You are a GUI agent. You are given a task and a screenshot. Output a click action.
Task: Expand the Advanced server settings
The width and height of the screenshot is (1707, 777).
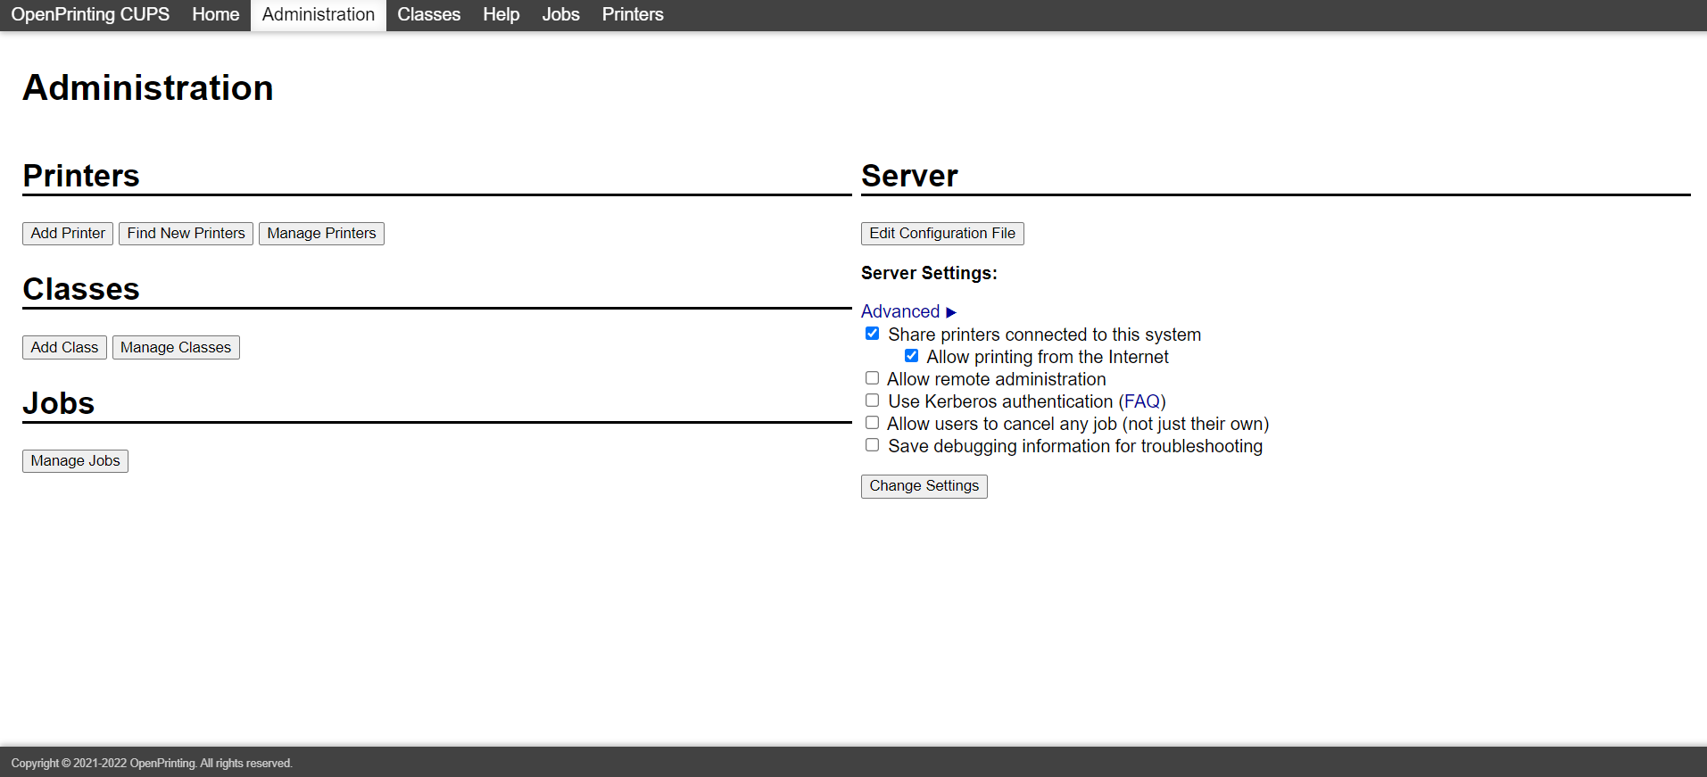[x=908, y=311]
